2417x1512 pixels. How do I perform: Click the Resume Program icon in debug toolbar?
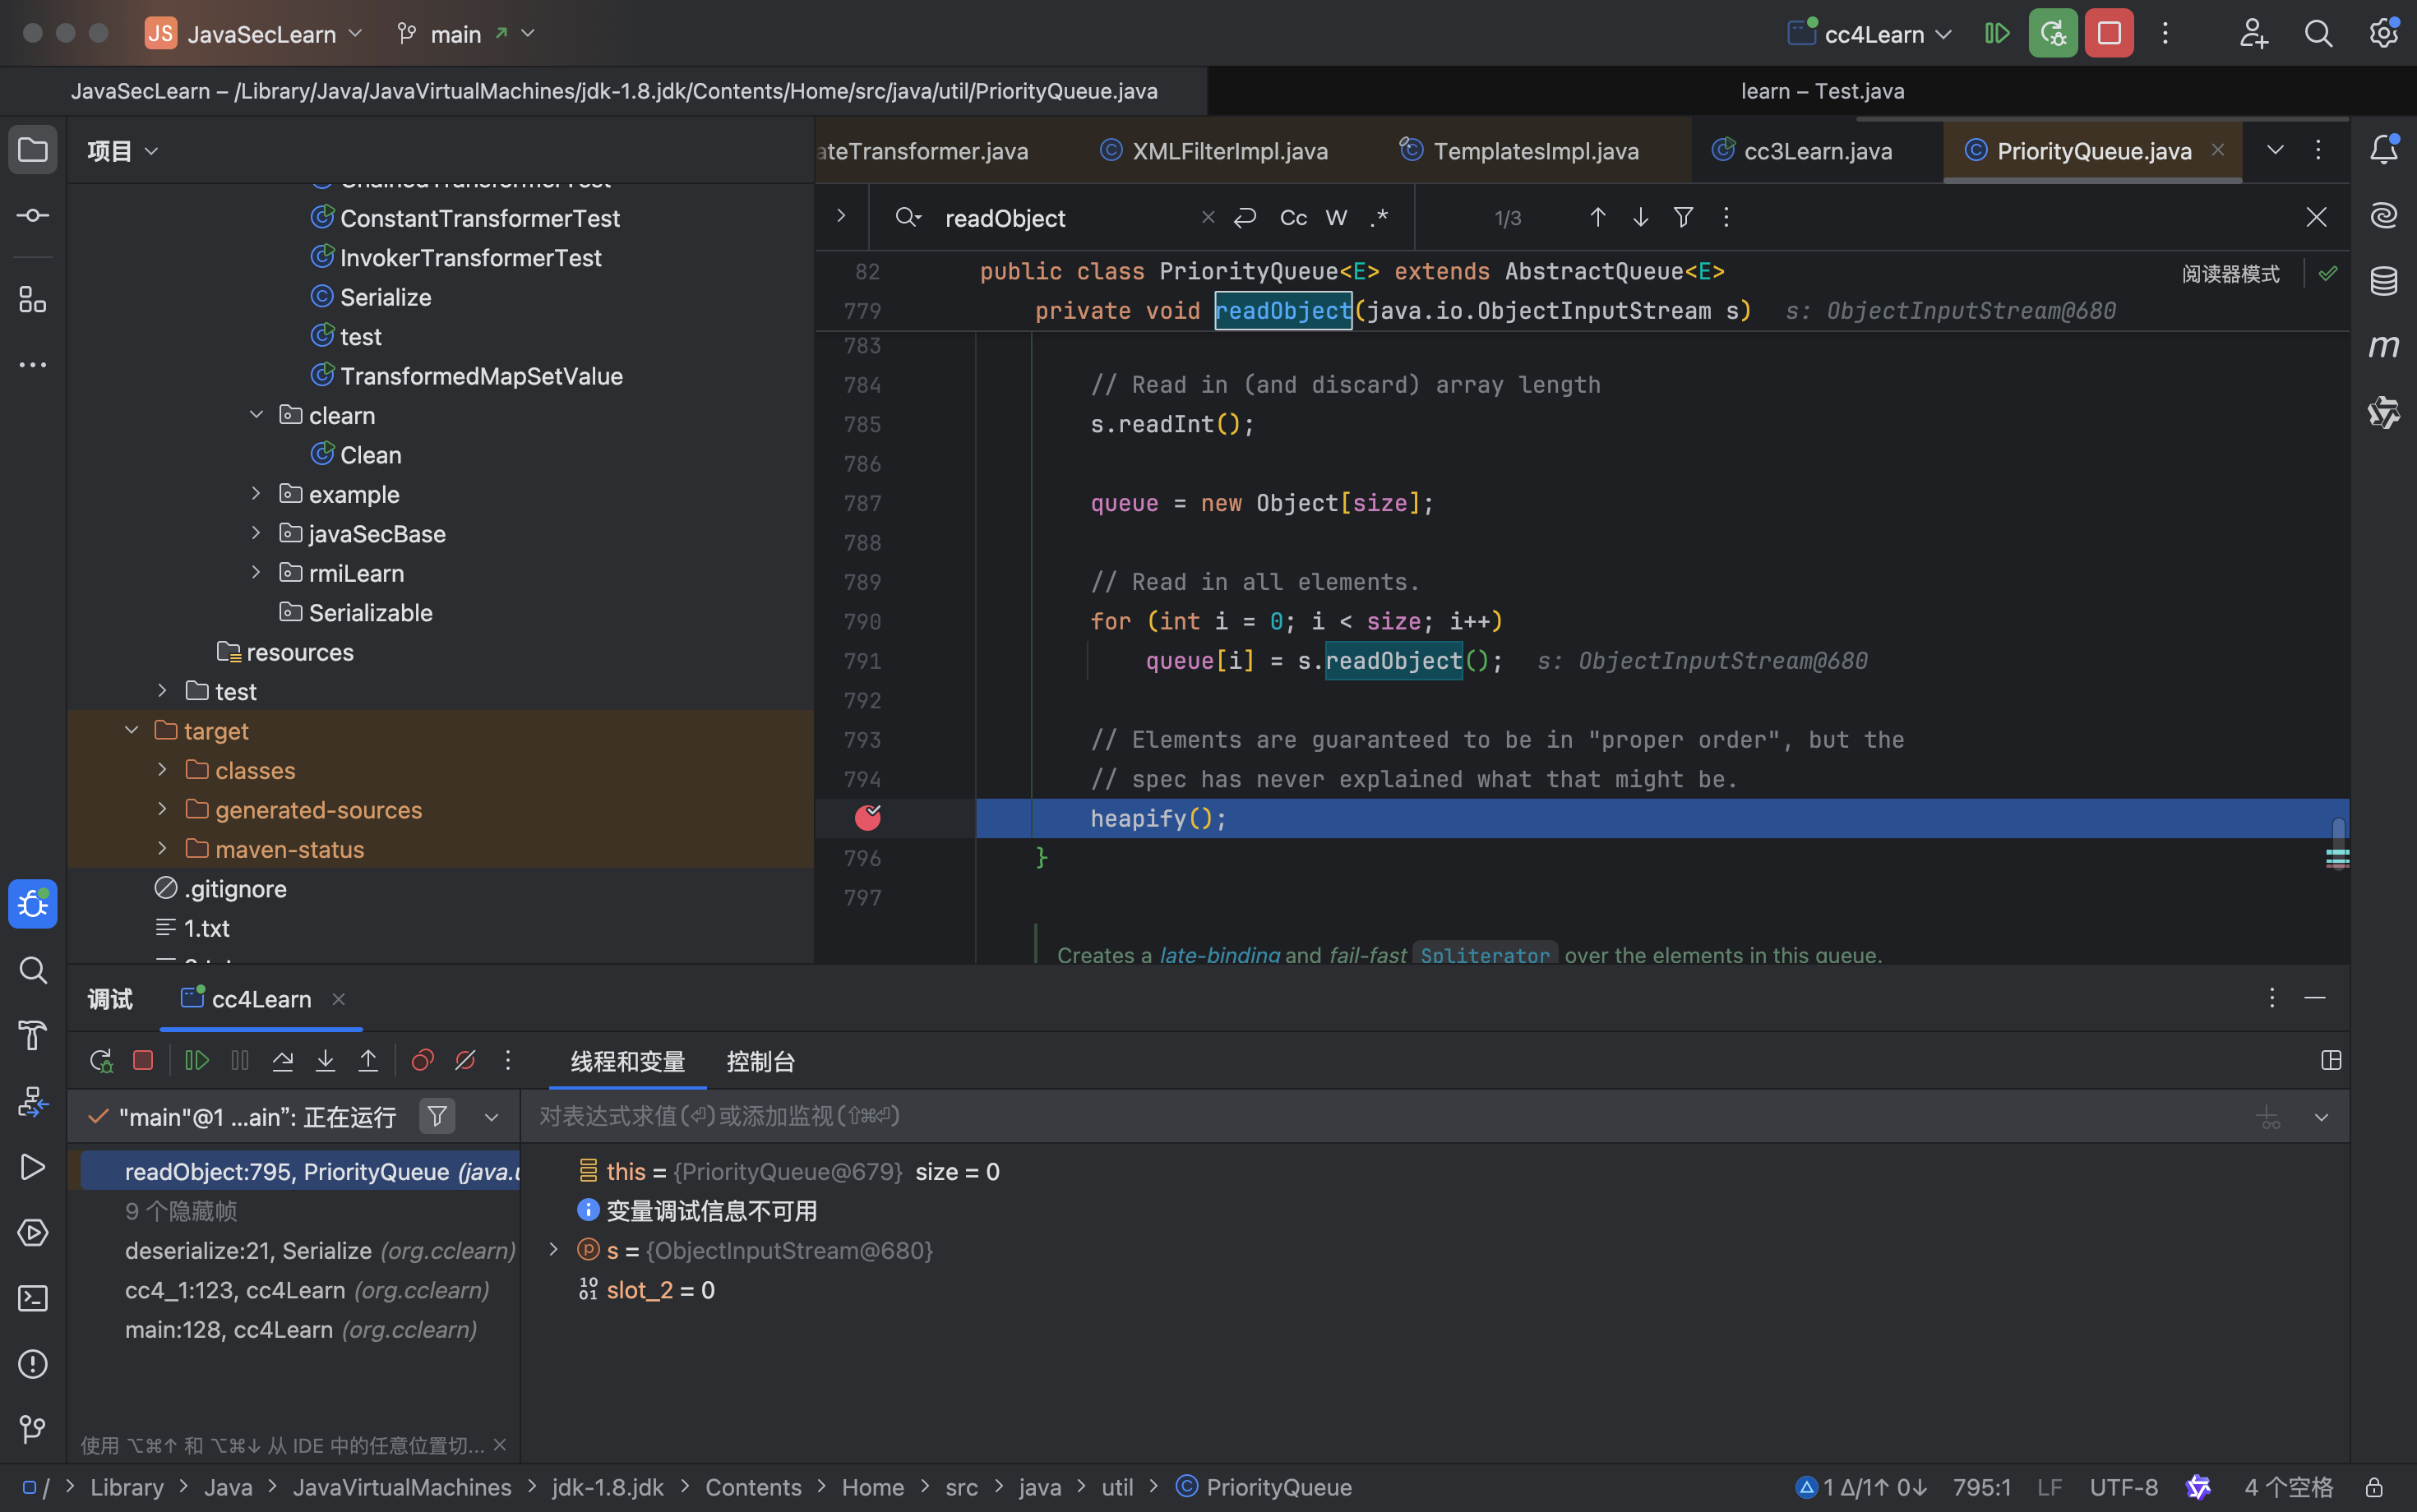(x=197, y=1061)
